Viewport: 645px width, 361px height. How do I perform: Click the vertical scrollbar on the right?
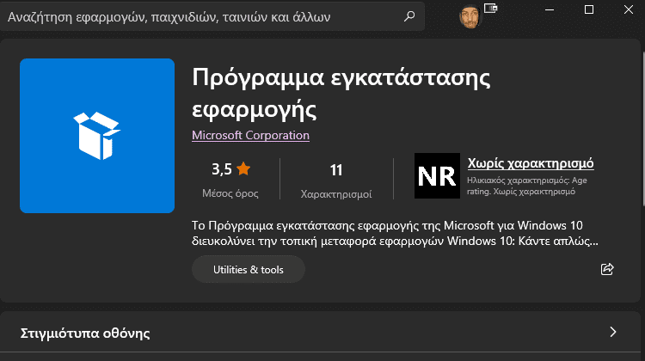click(642, 130)
